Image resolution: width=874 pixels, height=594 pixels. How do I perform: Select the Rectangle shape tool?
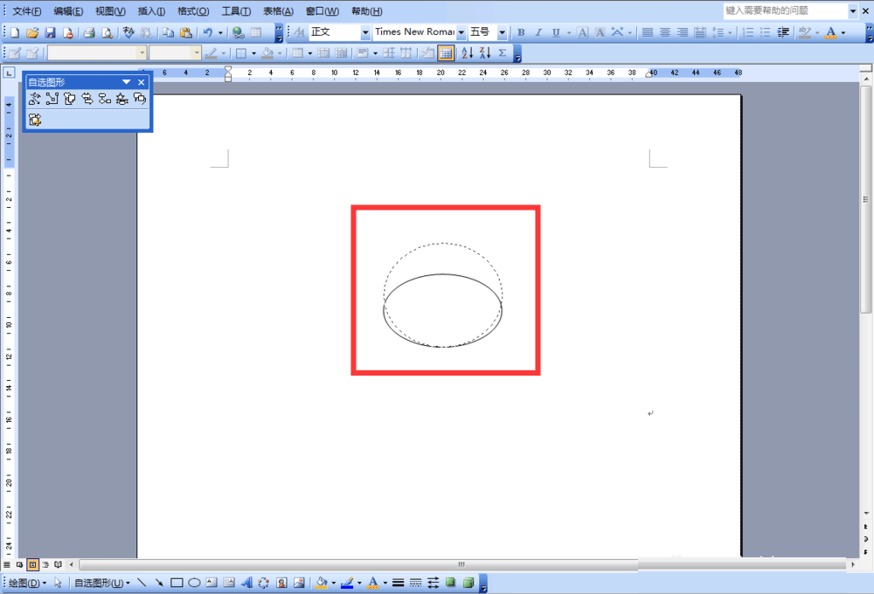(177, 583)
